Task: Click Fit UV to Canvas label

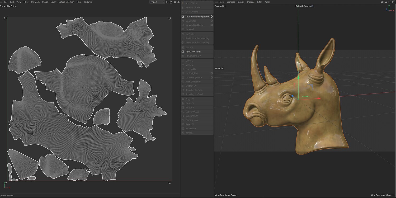Action: 193,52
